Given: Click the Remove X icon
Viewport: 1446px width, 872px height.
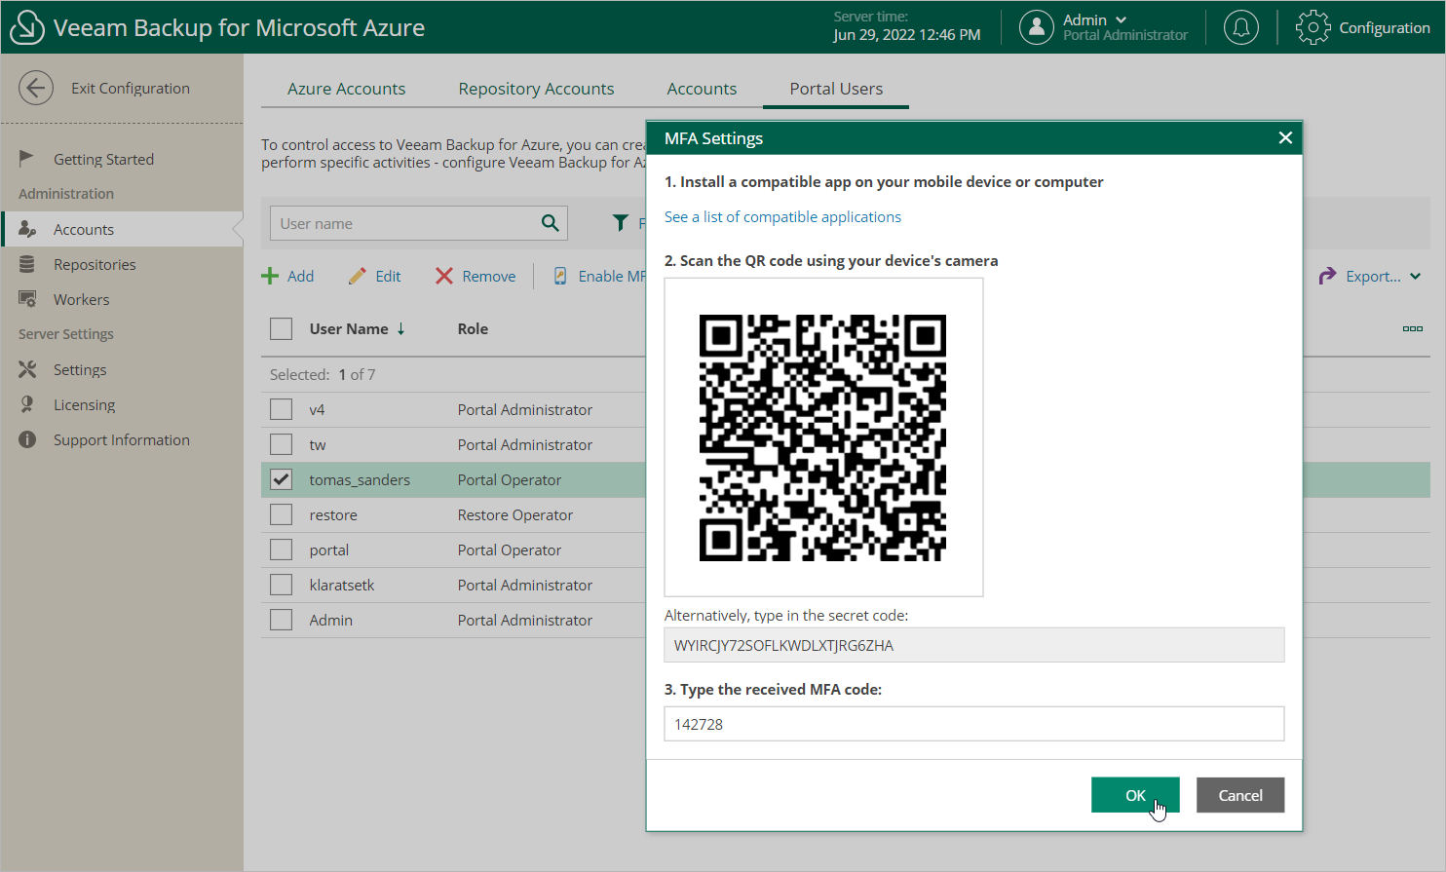Looking at the screenshot, I should pyautogui.click(x=444, y=276).
